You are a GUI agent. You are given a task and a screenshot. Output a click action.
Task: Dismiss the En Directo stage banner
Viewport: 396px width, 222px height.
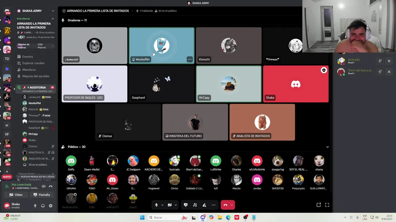click(x=53, y=18)
